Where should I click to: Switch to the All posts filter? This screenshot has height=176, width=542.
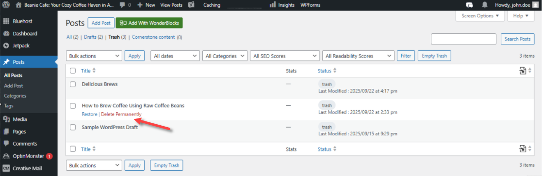pos(69,37)
